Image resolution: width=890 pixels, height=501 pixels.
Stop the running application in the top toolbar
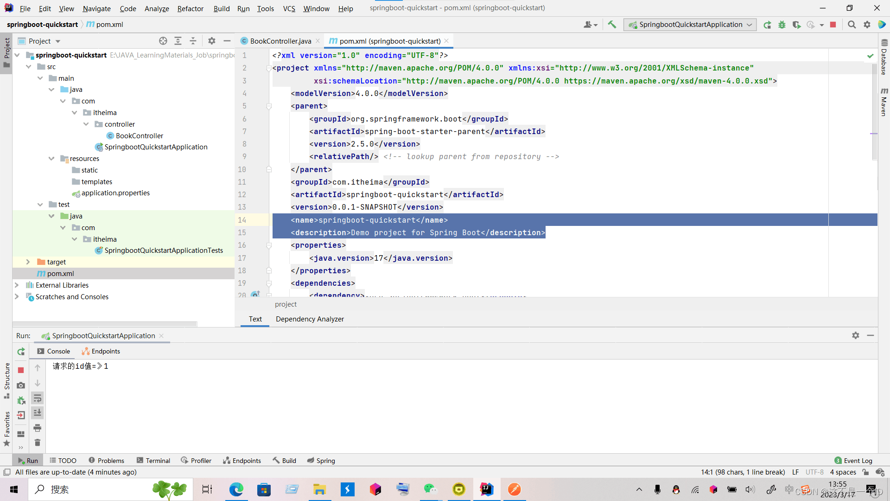pyautogui.click(x=833, y=25)
